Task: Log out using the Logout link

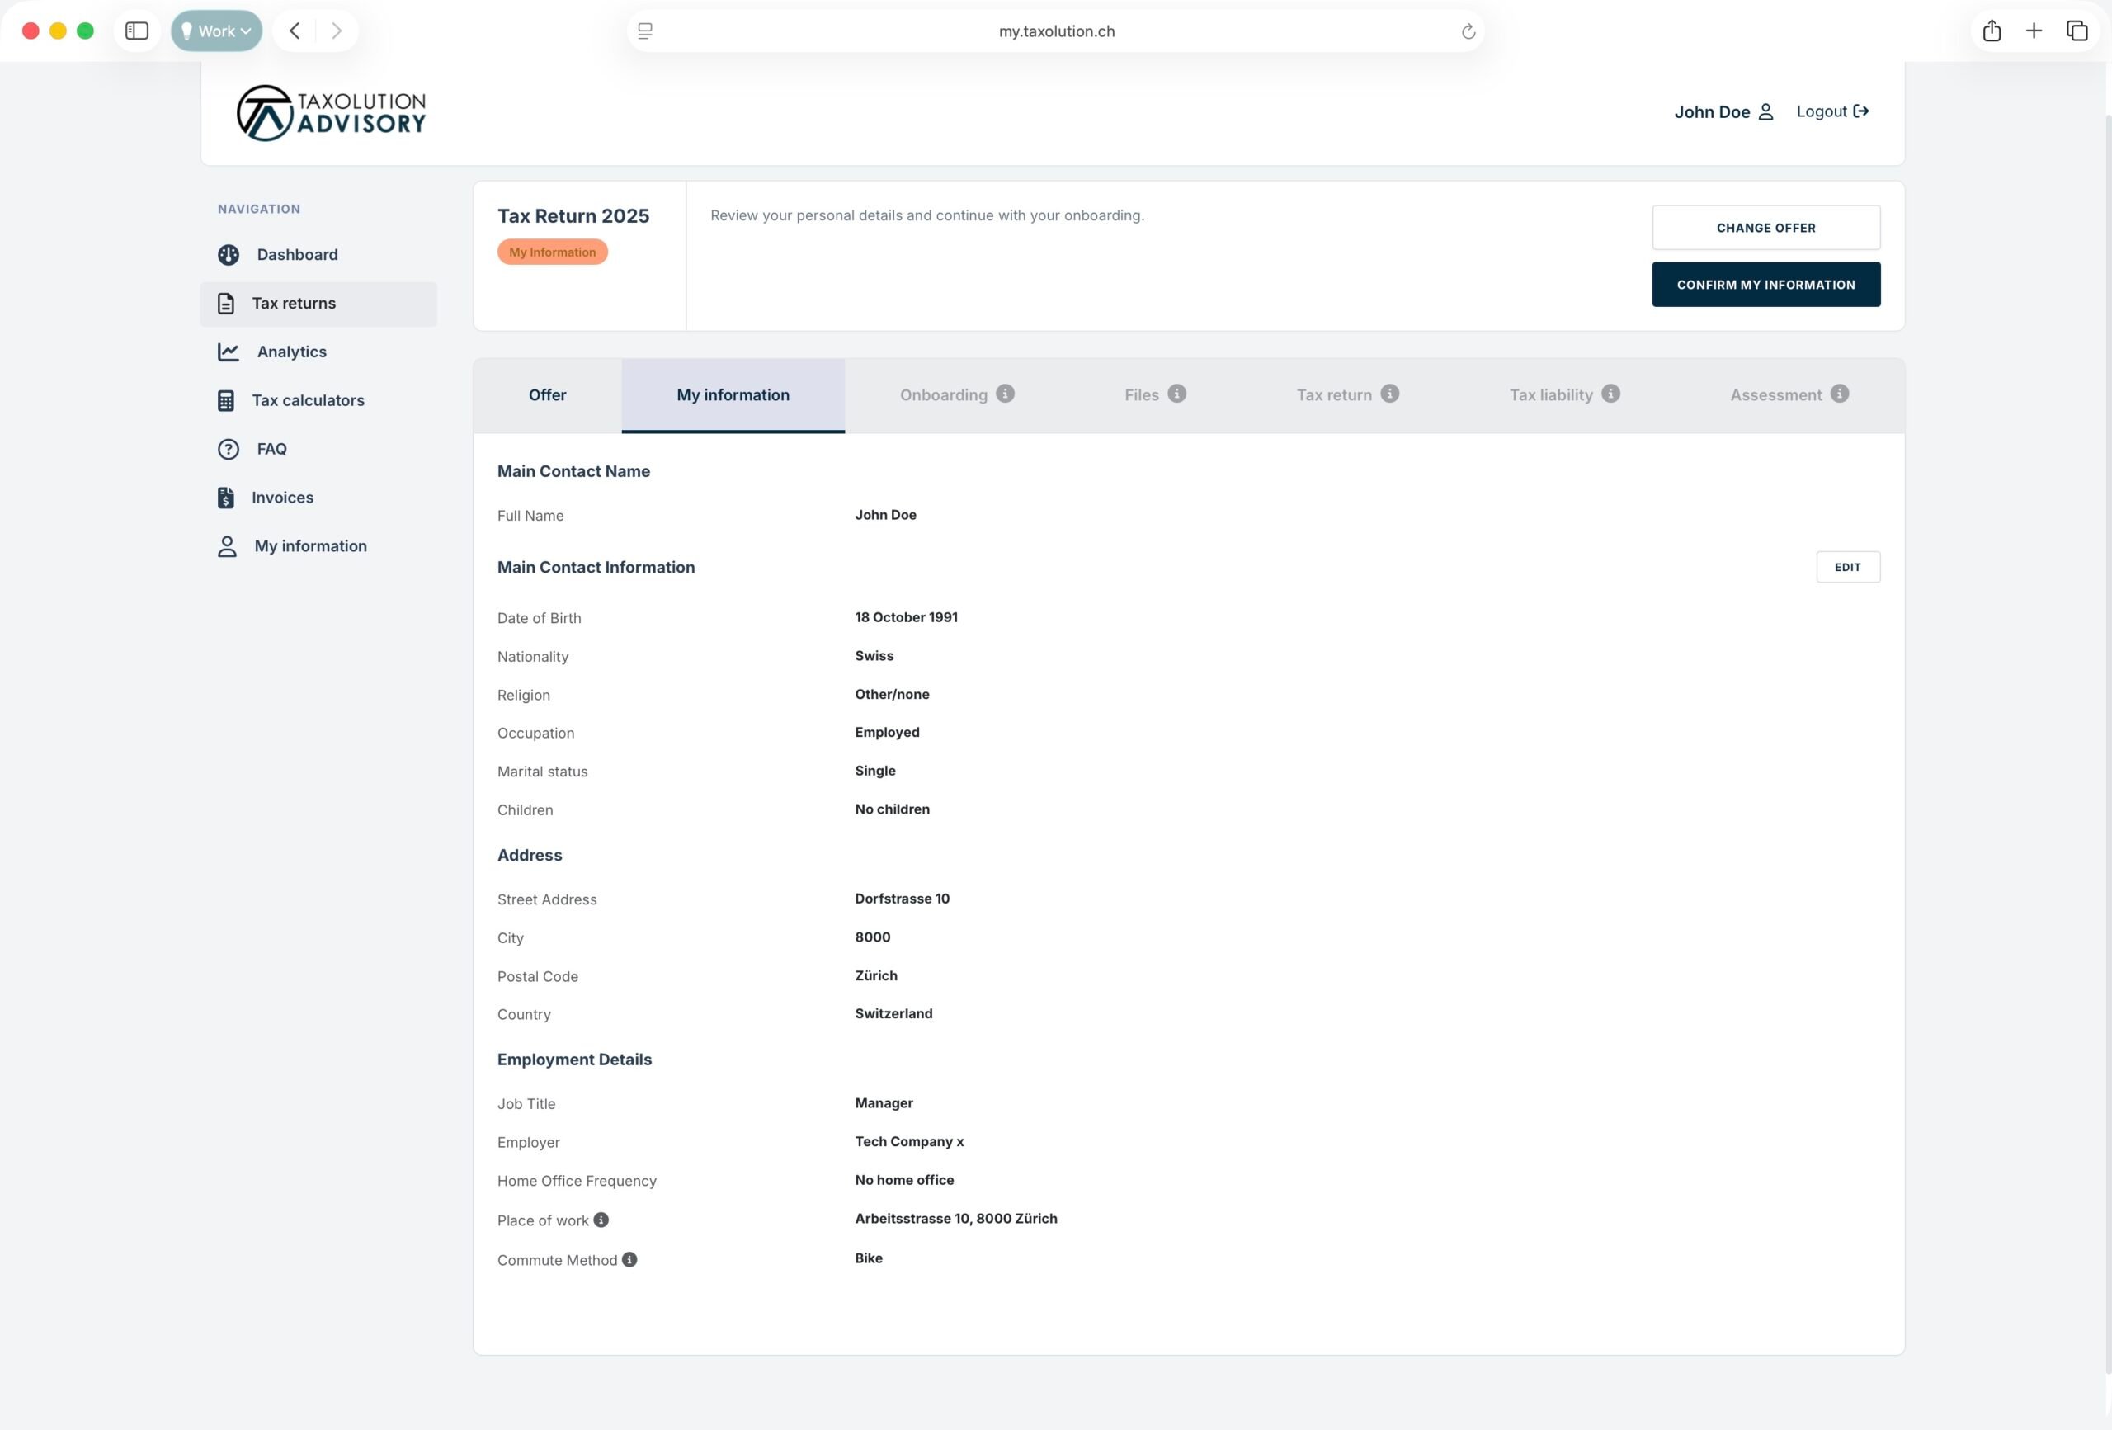Action: tap(1832, 111)
